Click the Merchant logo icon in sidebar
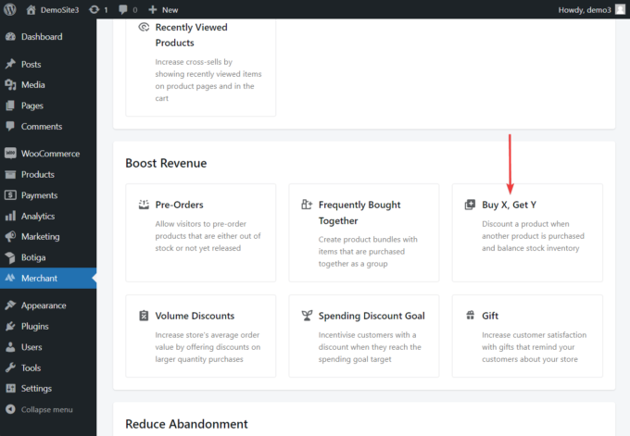 pyautogui.click(x=10, y=278)
